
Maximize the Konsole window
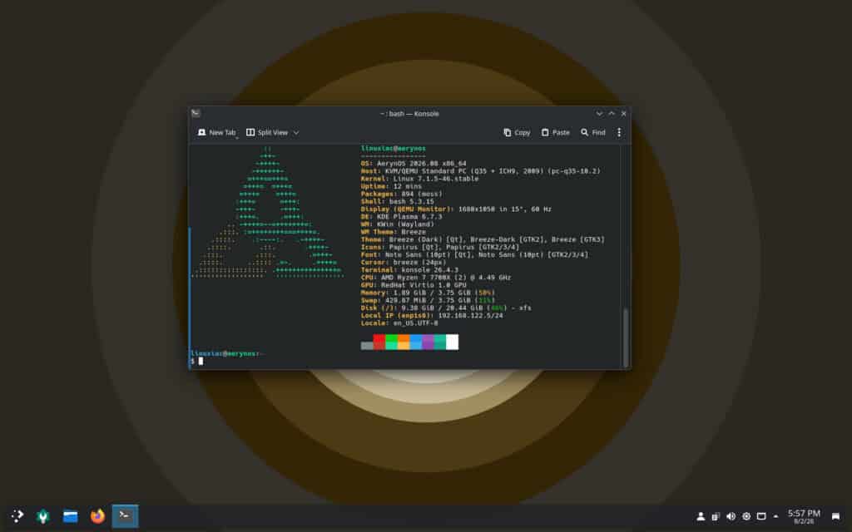click(x=612, y=113)
